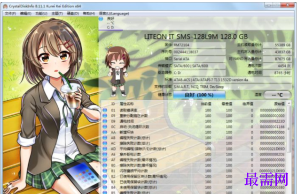Click the attribute list vertical scrollbar thumb

pos(289,129)
